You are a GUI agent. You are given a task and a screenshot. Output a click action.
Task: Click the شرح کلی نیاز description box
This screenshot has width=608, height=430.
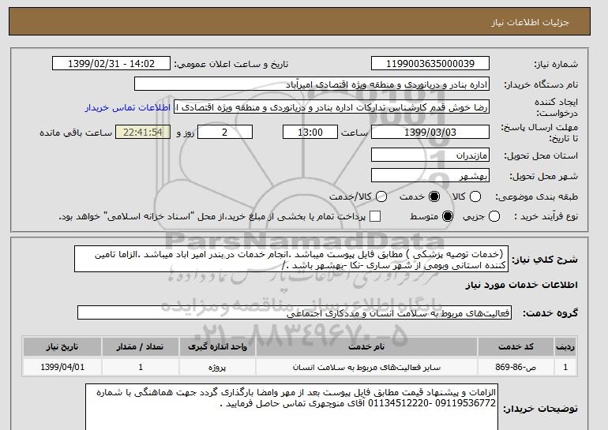pyautogui.click(x=291, y=259)
